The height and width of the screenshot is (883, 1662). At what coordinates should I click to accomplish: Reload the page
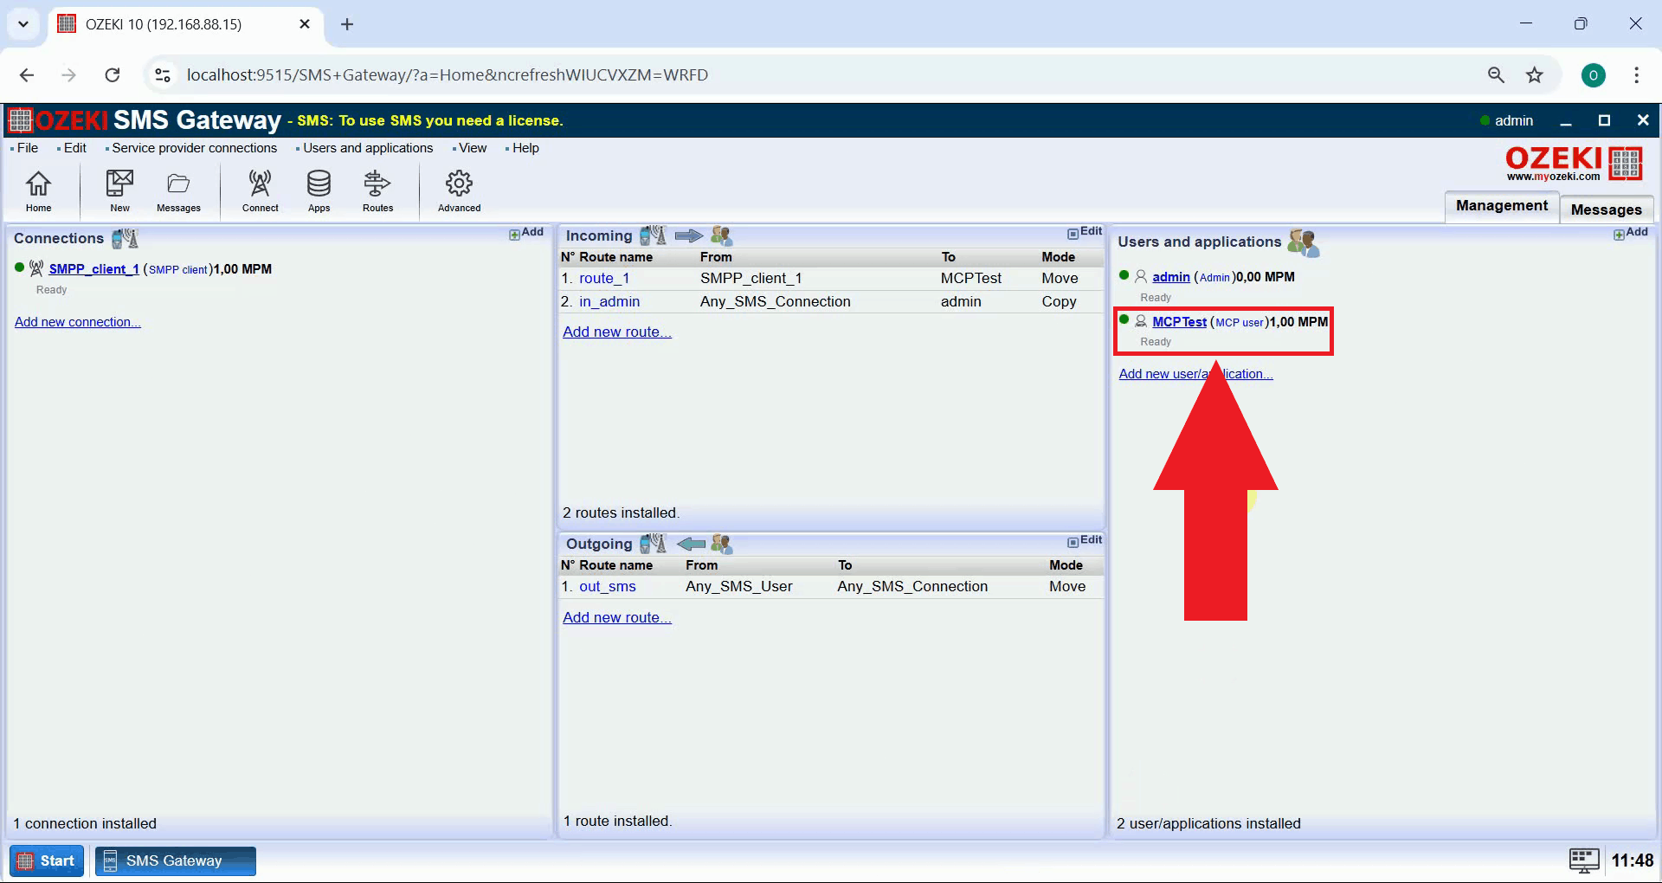point(113,75)
